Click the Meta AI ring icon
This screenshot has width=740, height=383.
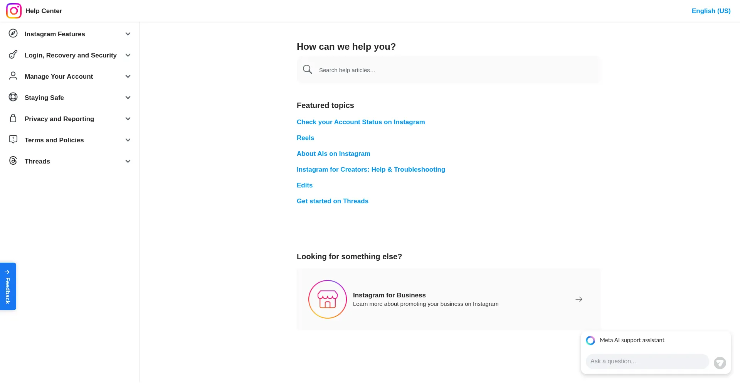(x=590, y=340)
